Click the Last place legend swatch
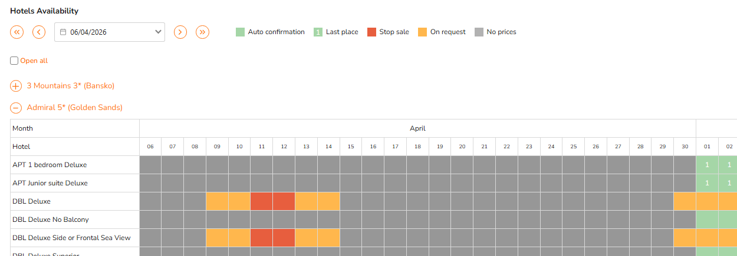Viewport: 737px width, 256px height. coord(318,32)
